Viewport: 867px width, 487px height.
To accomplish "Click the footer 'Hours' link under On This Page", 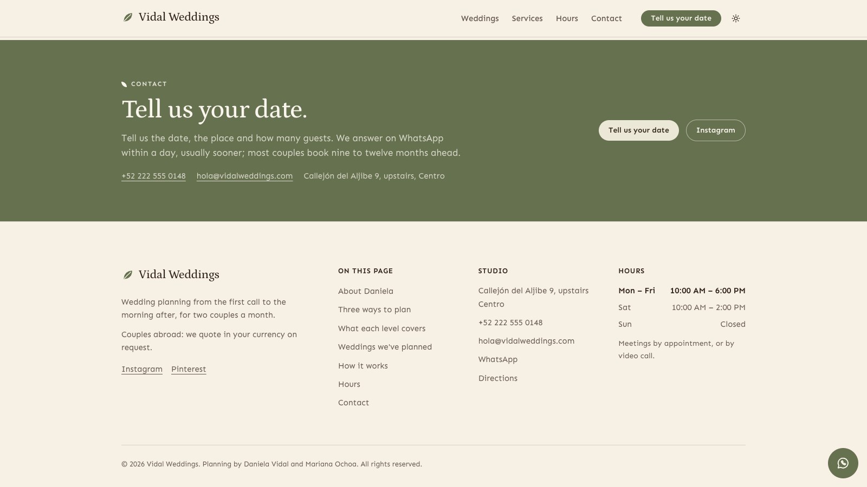I will tap(349, 384).
